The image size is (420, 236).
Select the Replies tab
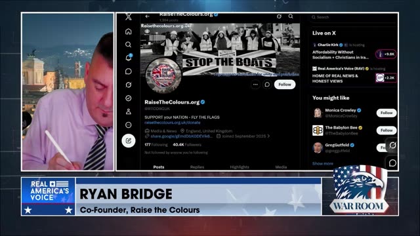[197, 167]
